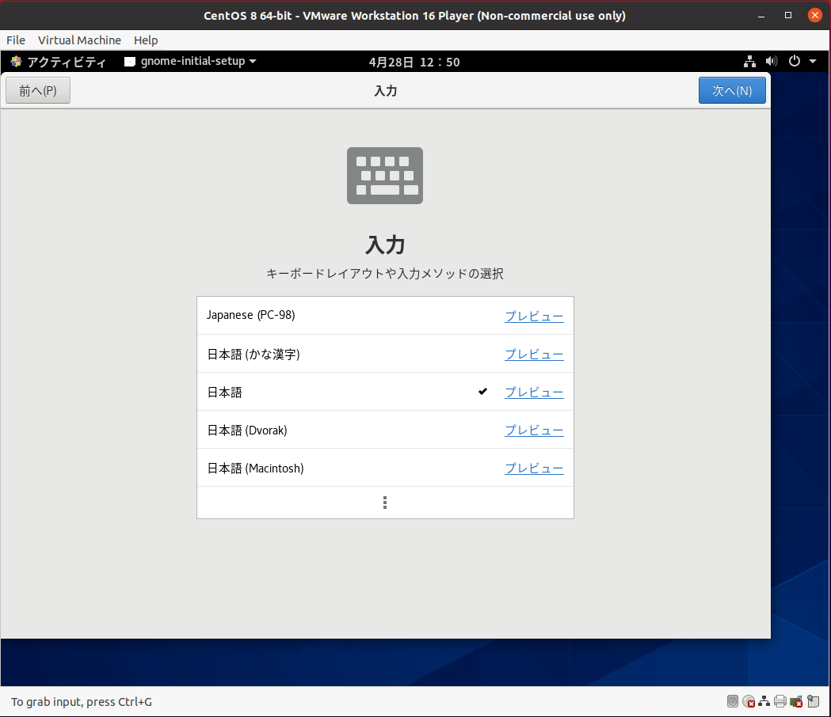
Task: Click the wired network icon in GNOME top bar
Action: [x=749, y=62]
